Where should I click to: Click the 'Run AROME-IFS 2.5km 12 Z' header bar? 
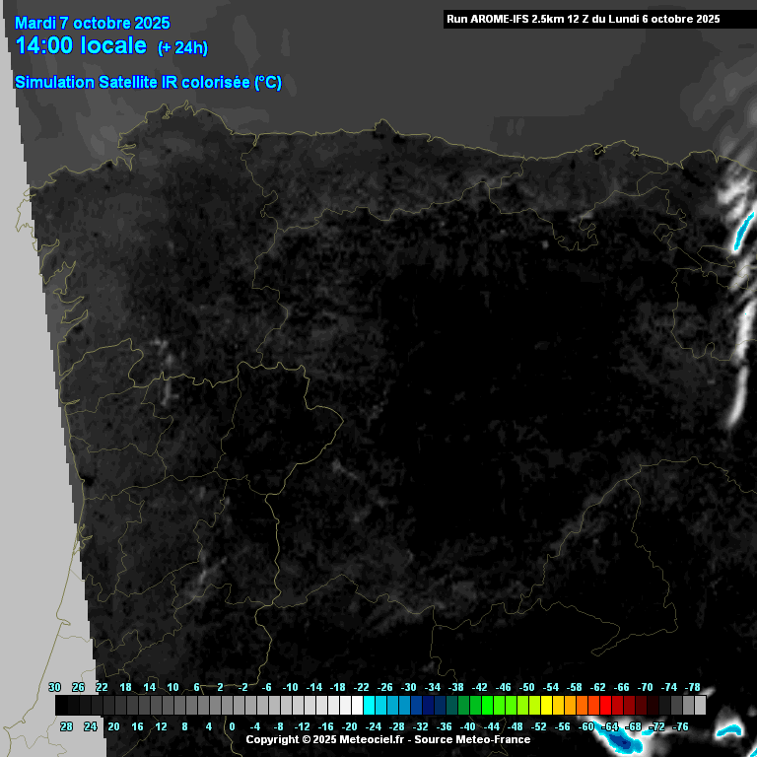tap(583, 19)
